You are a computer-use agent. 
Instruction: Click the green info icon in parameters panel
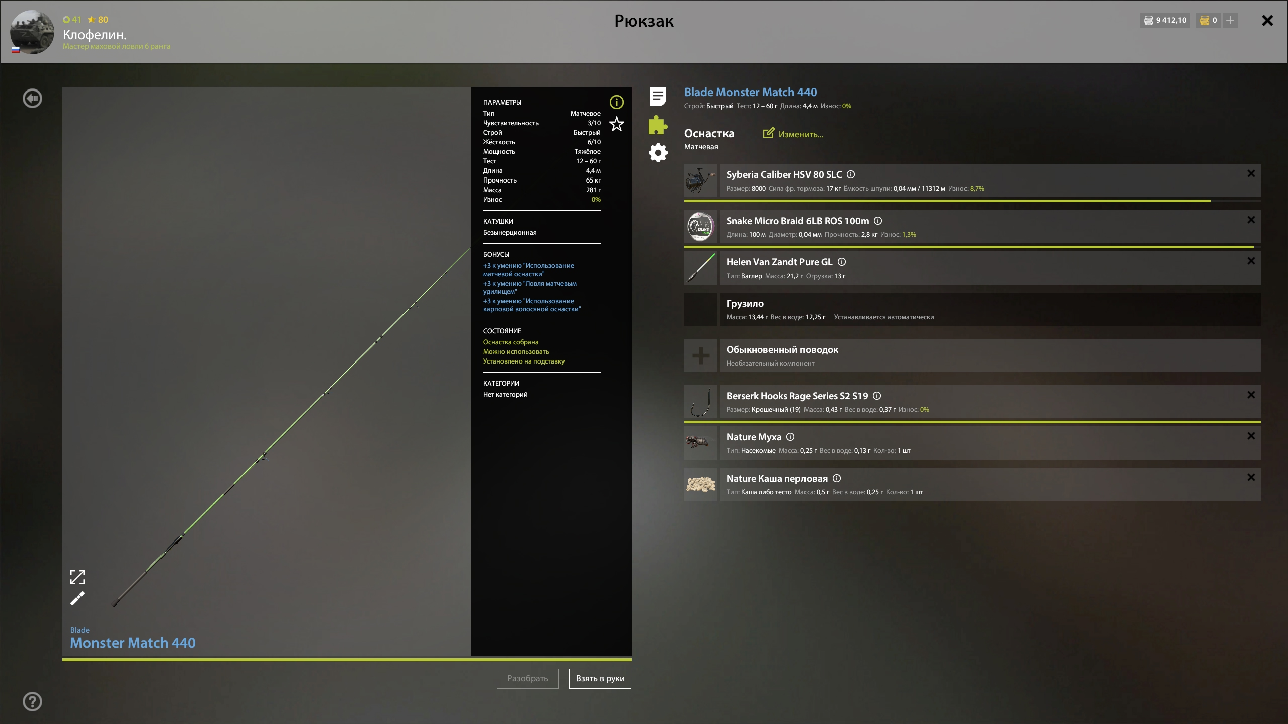click(617, 102)
